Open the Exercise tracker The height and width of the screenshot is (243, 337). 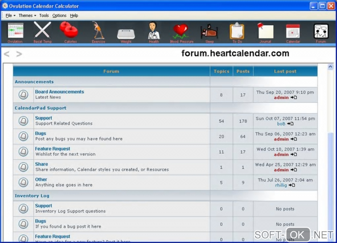98,33
